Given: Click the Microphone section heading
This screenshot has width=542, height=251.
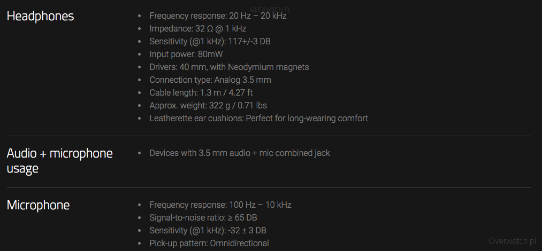Looking at the screenshot, I should [38, 205].
